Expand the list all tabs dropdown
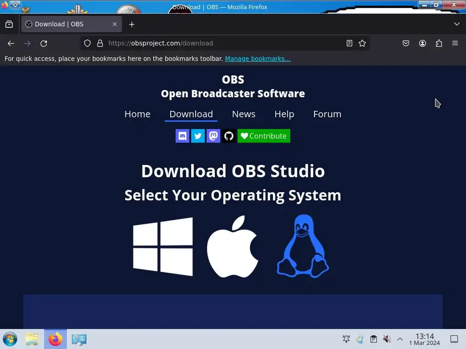The height and width of the screenshot is (349, 466). click(457, 24)
